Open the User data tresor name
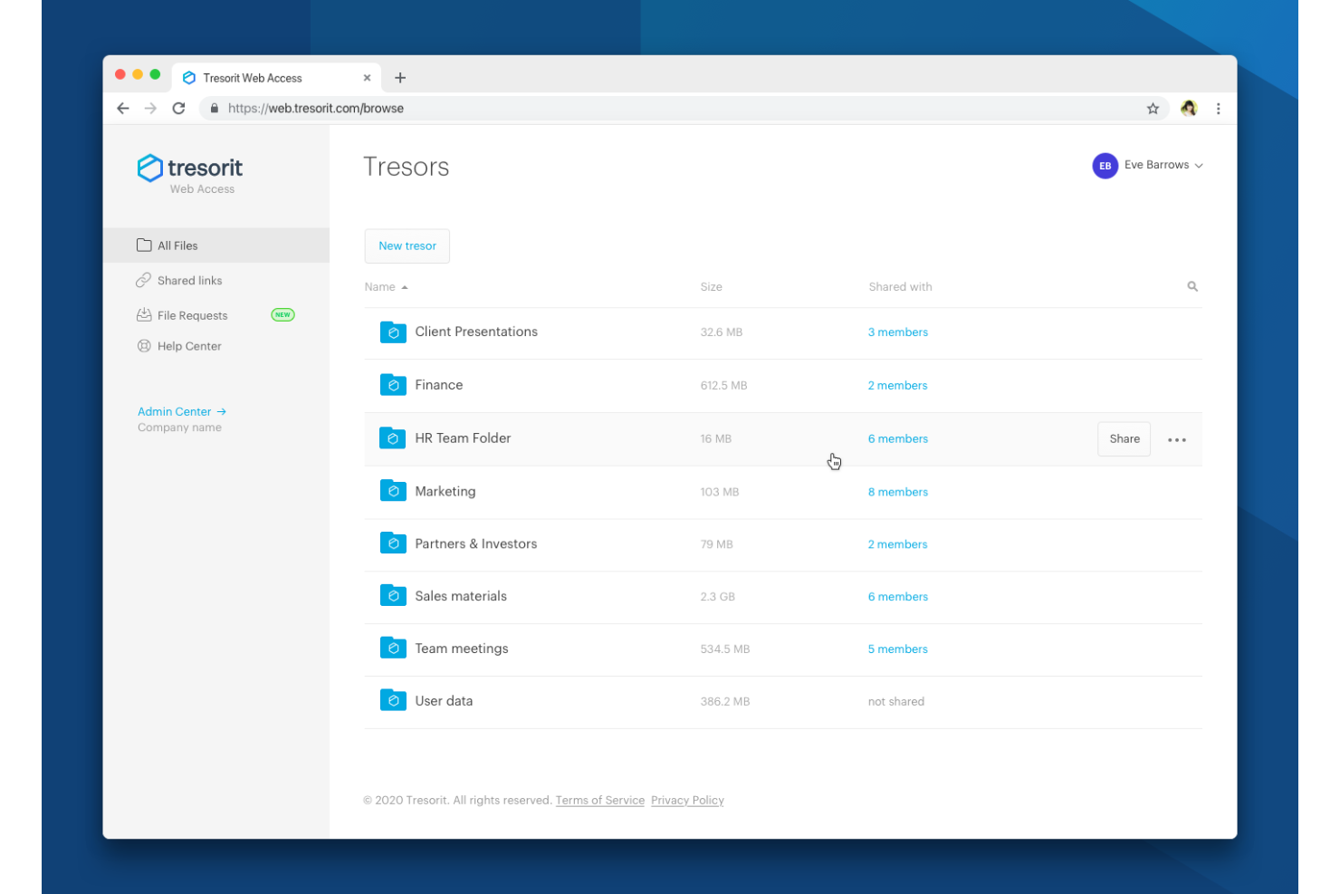Viewport: 1340px width, 894px height. pos(444,701)
